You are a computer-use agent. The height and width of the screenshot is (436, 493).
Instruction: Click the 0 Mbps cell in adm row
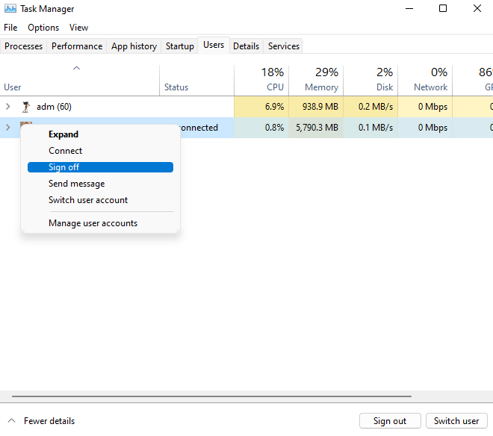pyautogui.click(x=425, y=107)
